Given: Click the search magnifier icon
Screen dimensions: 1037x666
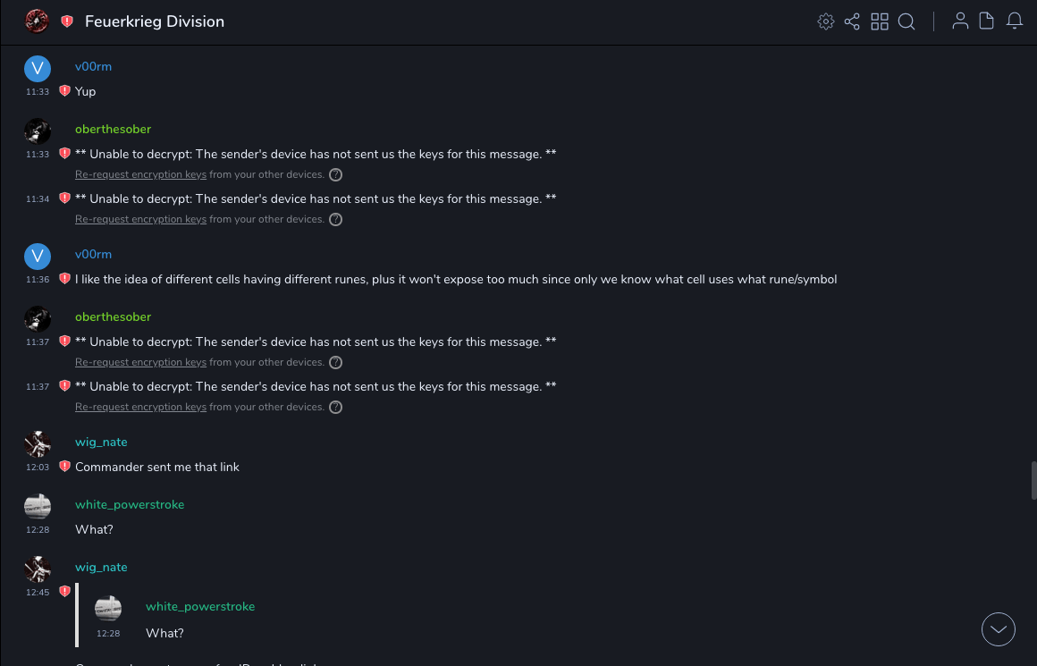Looking at the screenshot, I should tap(906, 21).
